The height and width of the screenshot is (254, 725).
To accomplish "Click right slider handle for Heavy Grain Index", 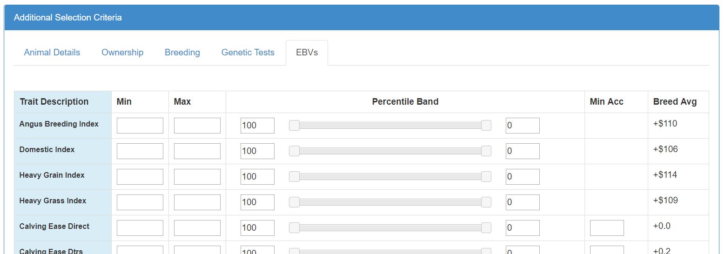I will tap(486, 176).
